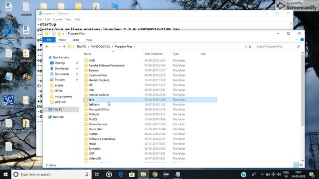This screenshot has height=179, width=319.
Task: Click Task View taskbar icon
Action: point(97,175)
